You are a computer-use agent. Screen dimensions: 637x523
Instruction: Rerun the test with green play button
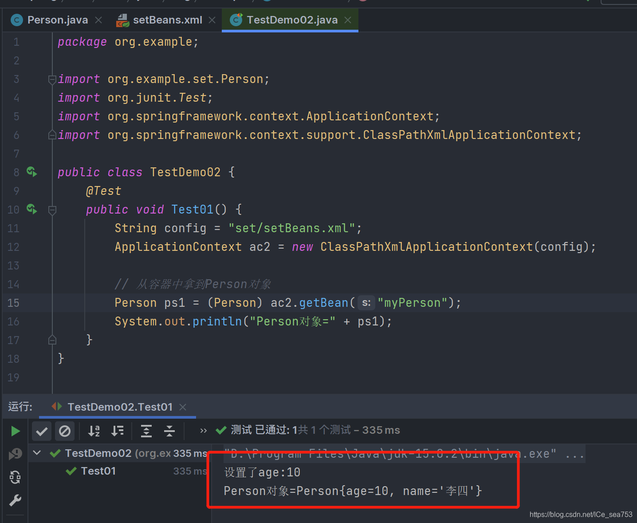[x=15, y=431]
